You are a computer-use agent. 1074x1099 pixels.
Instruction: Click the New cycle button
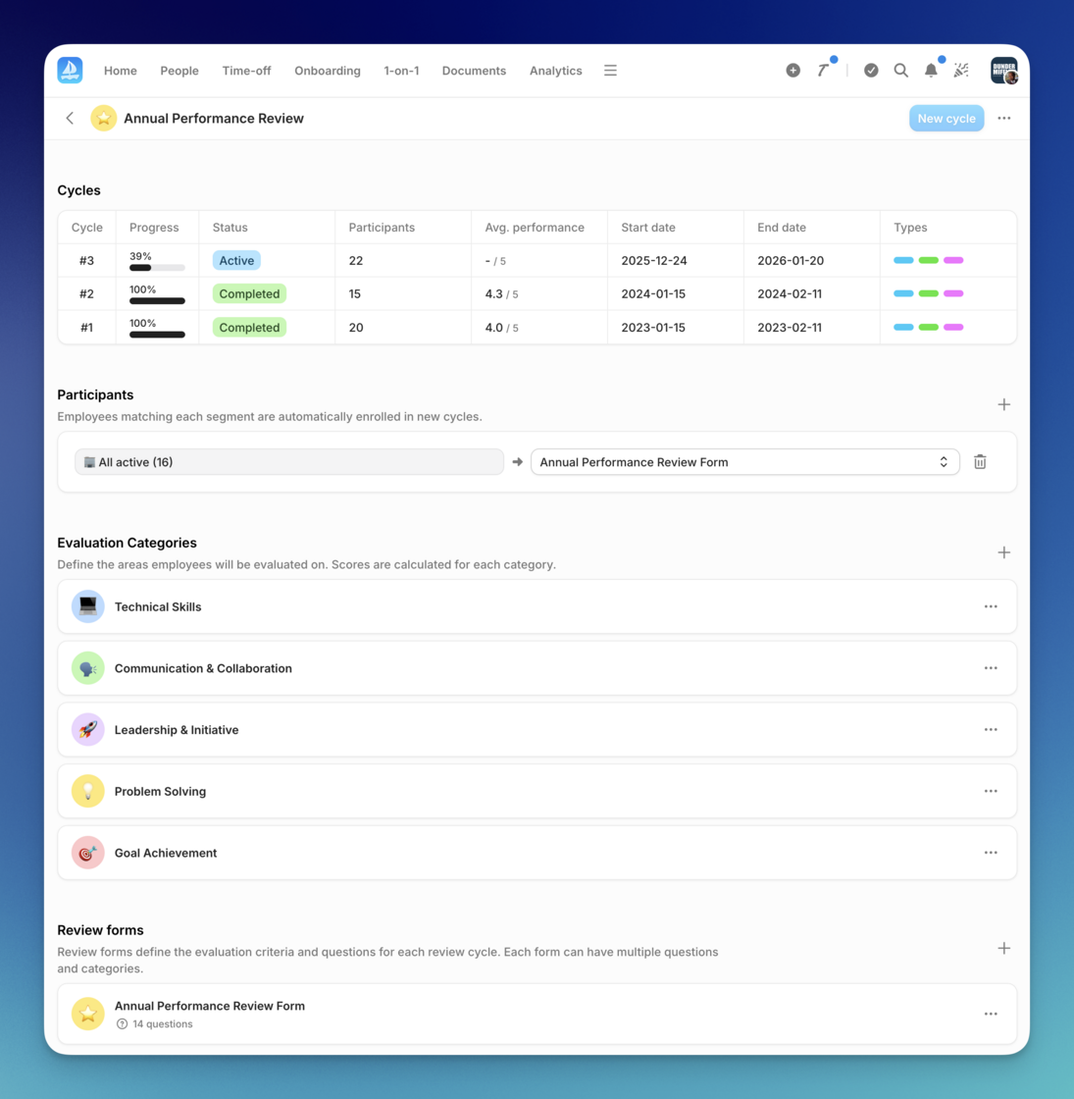pos(946,119)
